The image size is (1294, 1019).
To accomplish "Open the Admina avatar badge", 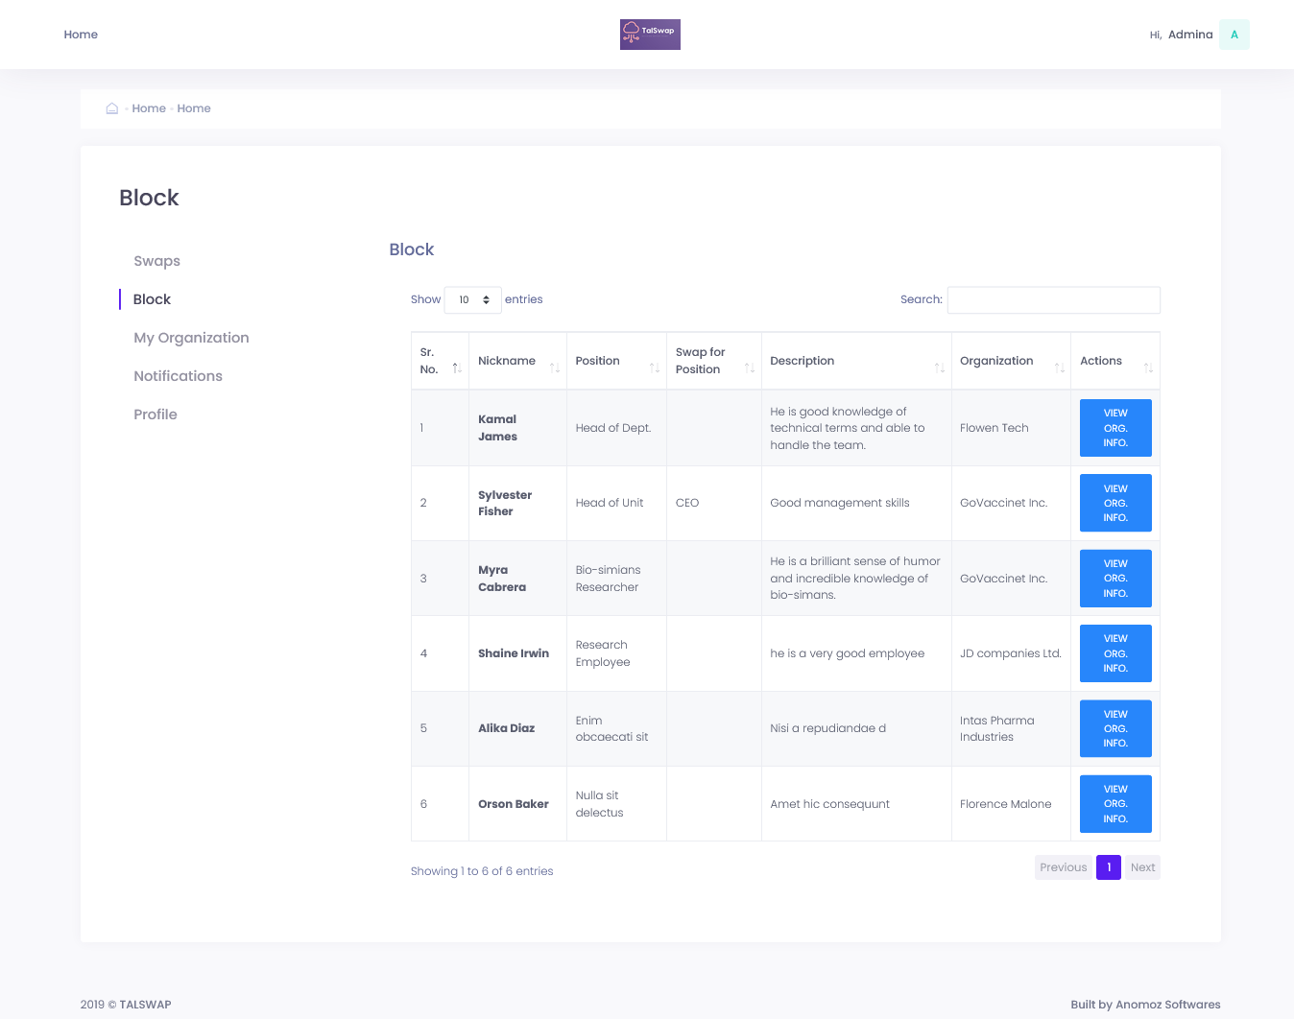I will pyautogui.click(x=1234, y=34).
